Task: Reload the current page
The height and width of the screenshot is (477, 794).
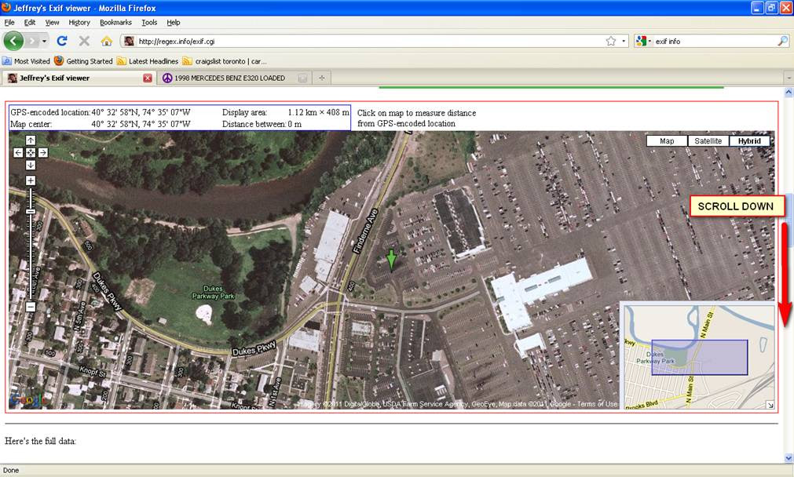Action: coord(62,41)
